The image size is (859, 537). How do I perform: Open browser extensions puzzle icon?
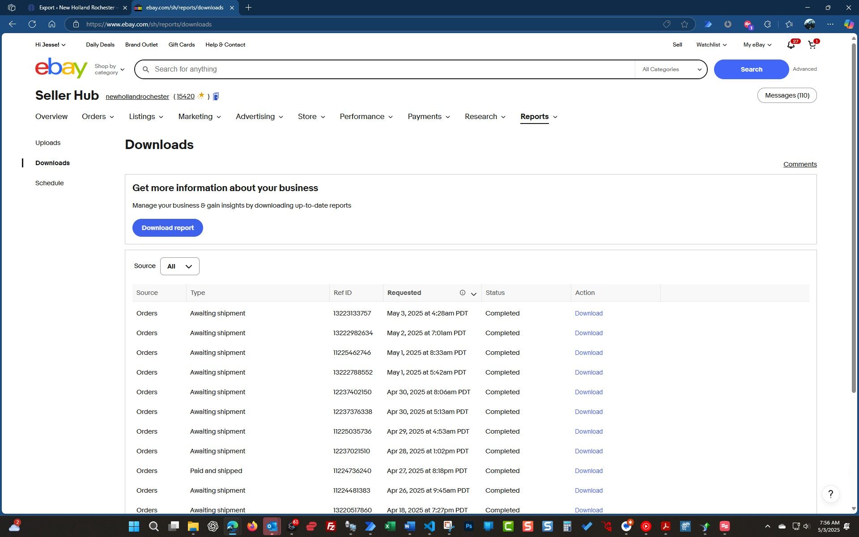tap(767, 24)
